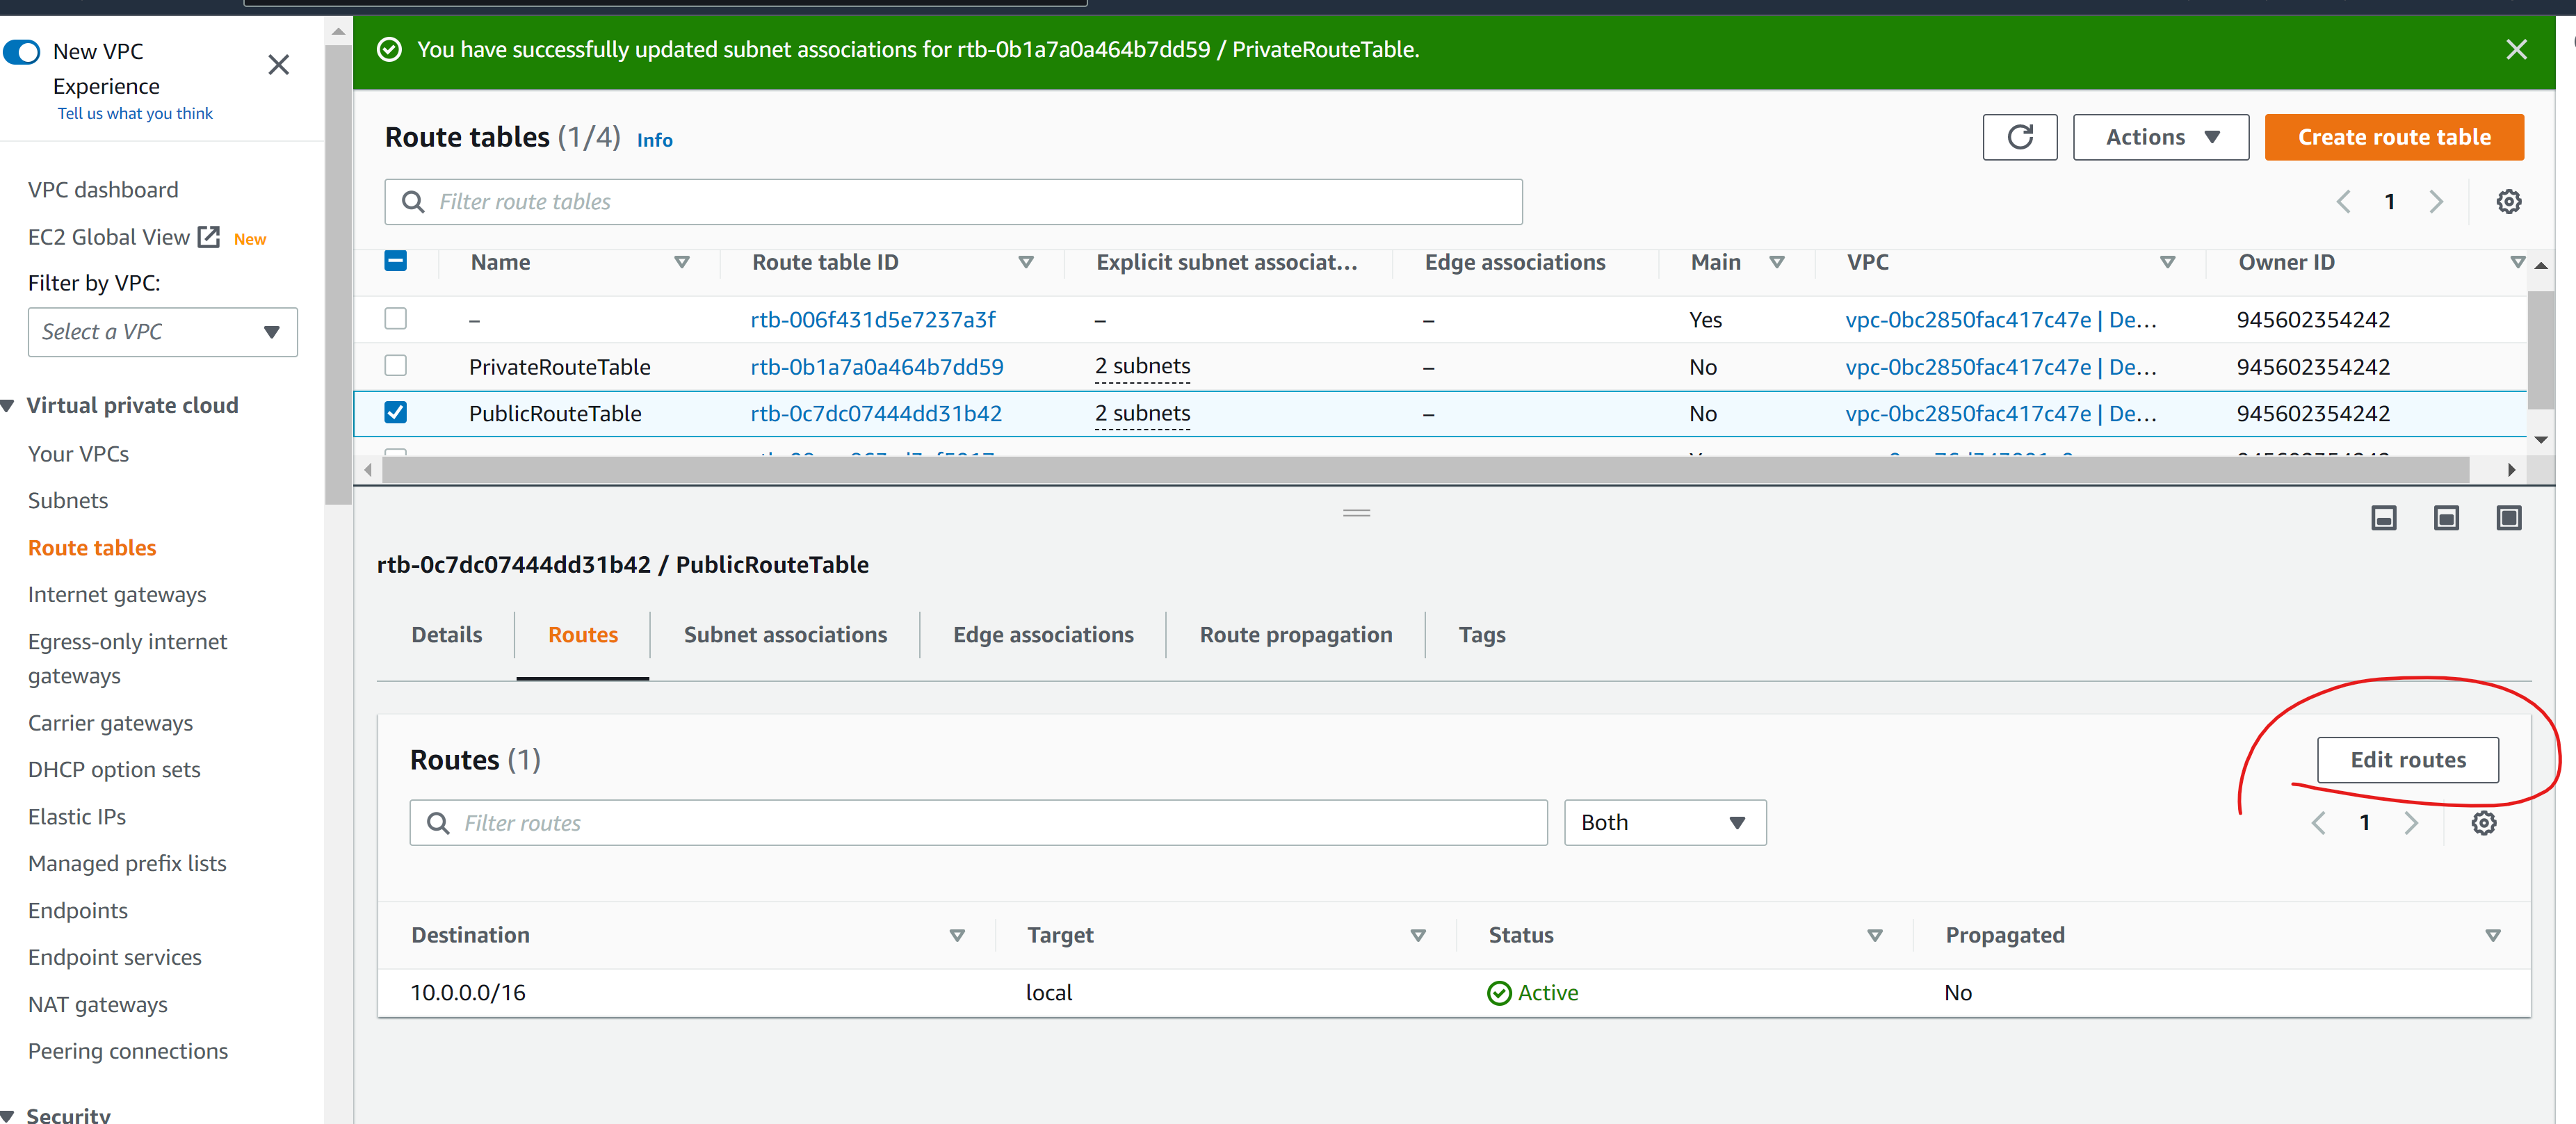Viewport: 2576px width, 1124px height.
Task: Check the PrivateRouteTable row checkbox
Action: (396, 366)
